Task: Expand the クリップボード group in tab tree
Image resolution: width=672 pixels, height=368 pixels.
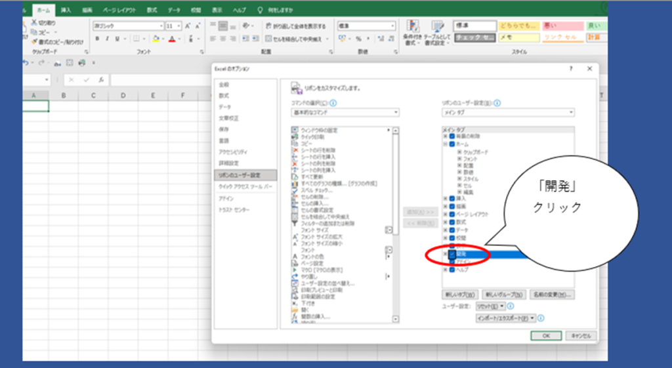Action: coord(459,152)
